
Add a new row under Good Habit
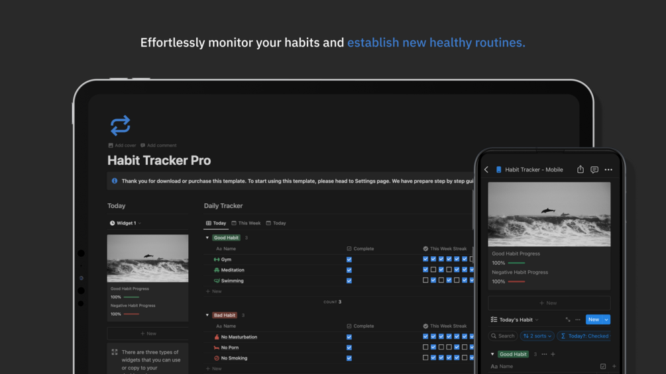tap(213, 291)
